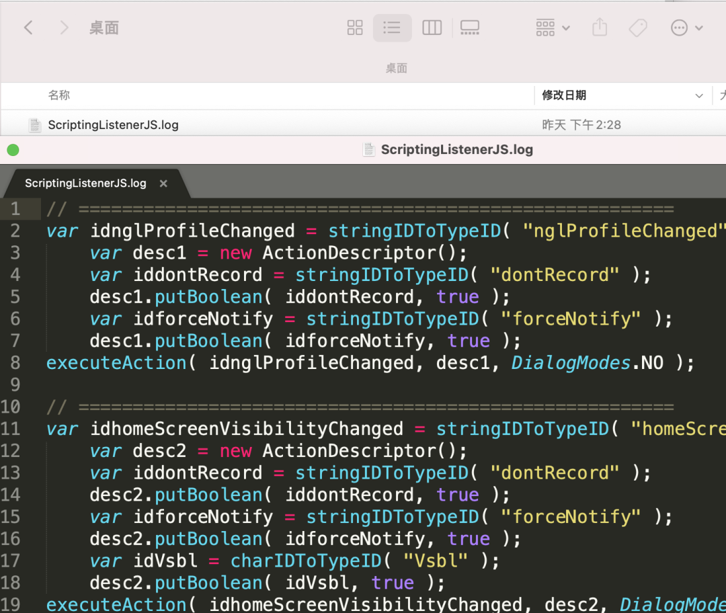Viewport: 726px width, 613px height.
Task: Sort by the 名称 column header
Action: click(58, 95)
